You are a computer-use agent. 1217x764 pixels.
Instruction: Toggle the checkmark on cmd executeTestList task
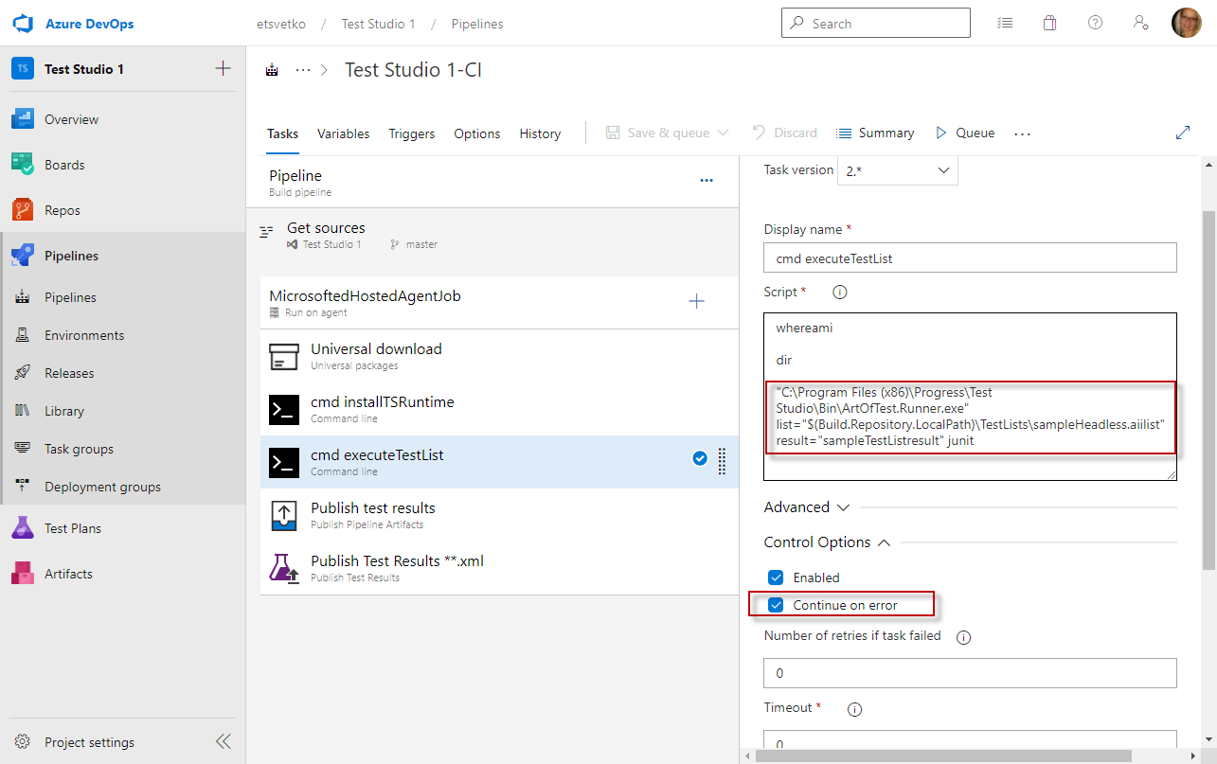tap(700, 459)
